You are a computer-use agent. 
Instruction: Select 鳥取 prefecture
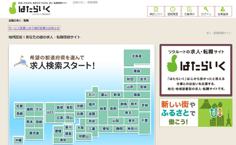click(70, 107)
